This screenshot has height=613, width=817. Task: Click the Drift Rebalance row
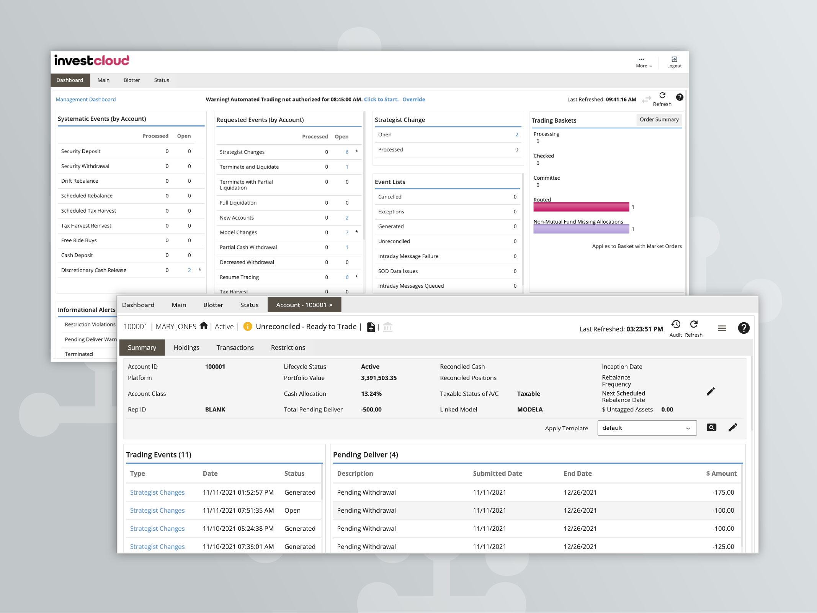coord(131,181)
